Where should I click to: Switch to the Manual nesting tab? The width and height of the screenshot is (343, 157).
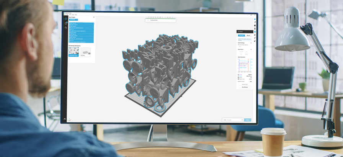[x=248, y=36]
